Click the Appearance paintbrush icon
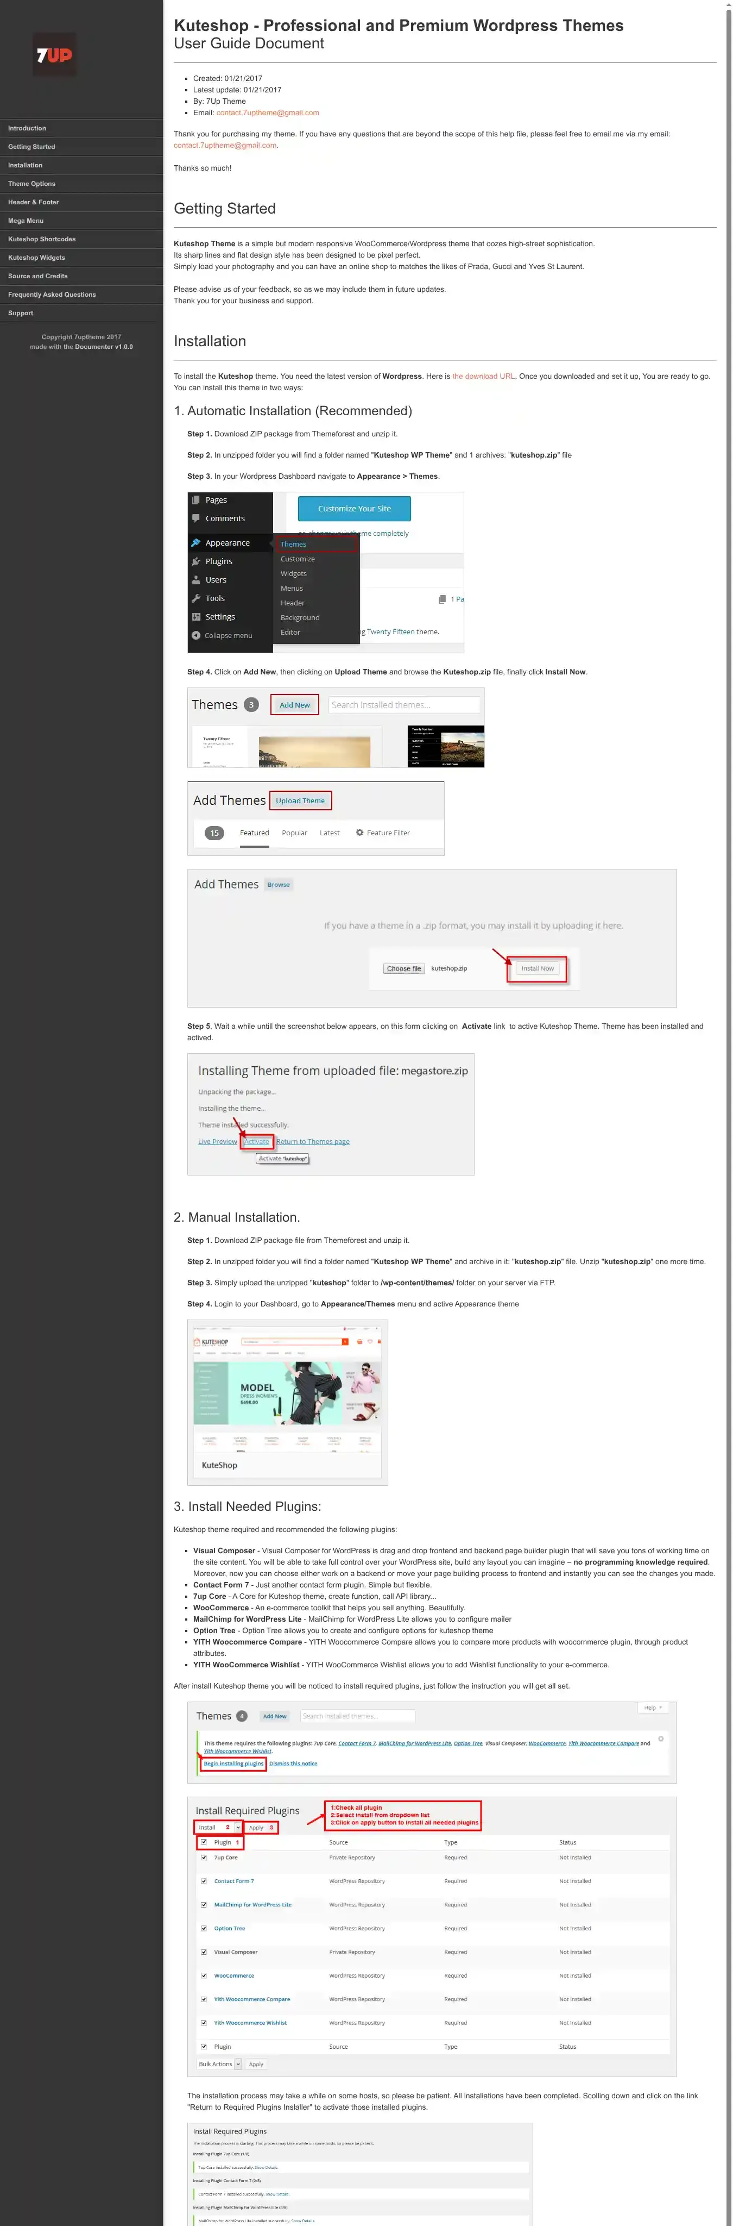The width and height of the screenshot is (733, 2226). point(196,543)
